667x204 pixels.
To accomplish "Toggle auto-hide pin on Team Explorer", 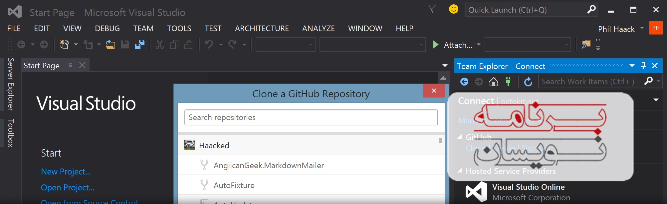I will 643,66.
